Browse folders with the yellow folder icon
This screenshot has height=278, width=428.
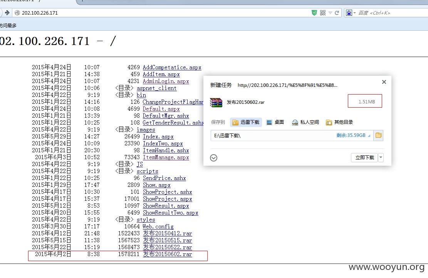coord(378,135)
